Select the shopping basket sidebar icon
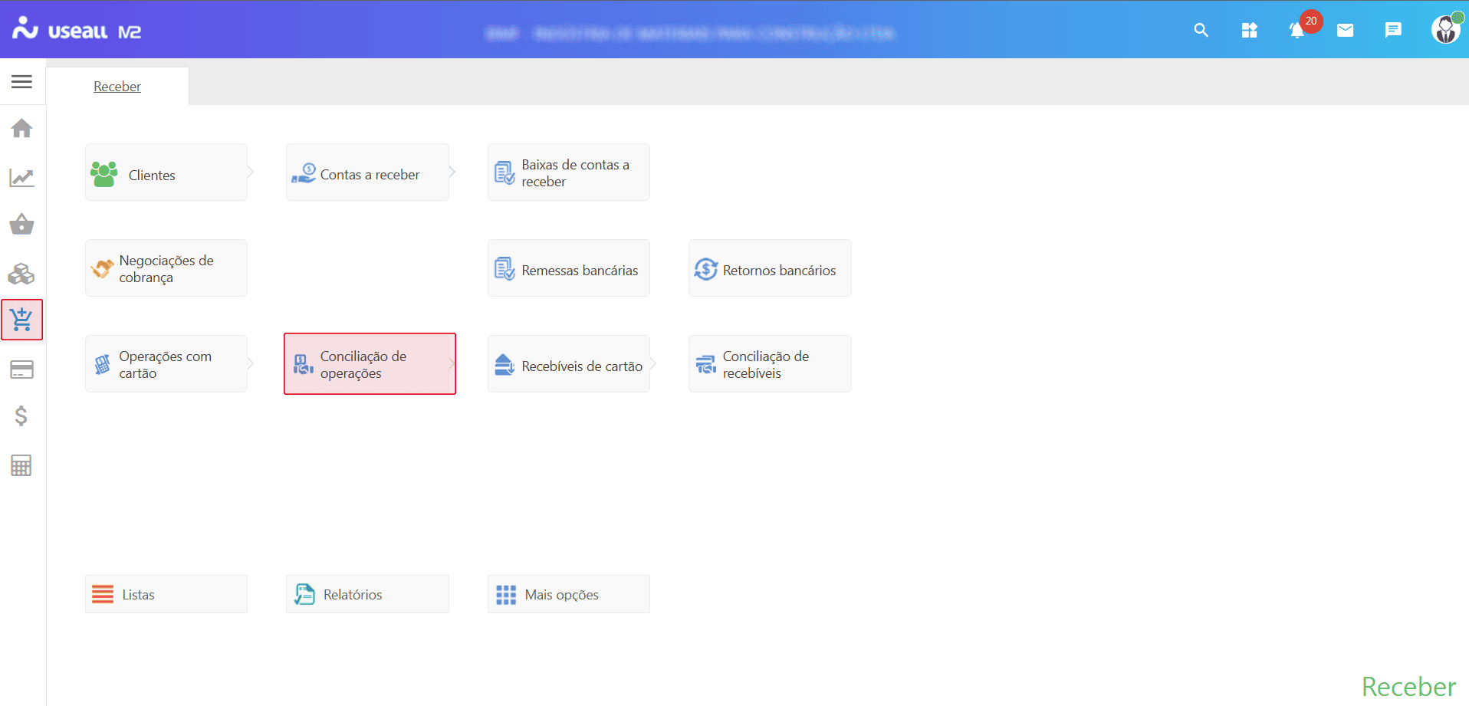 [21, 225]
